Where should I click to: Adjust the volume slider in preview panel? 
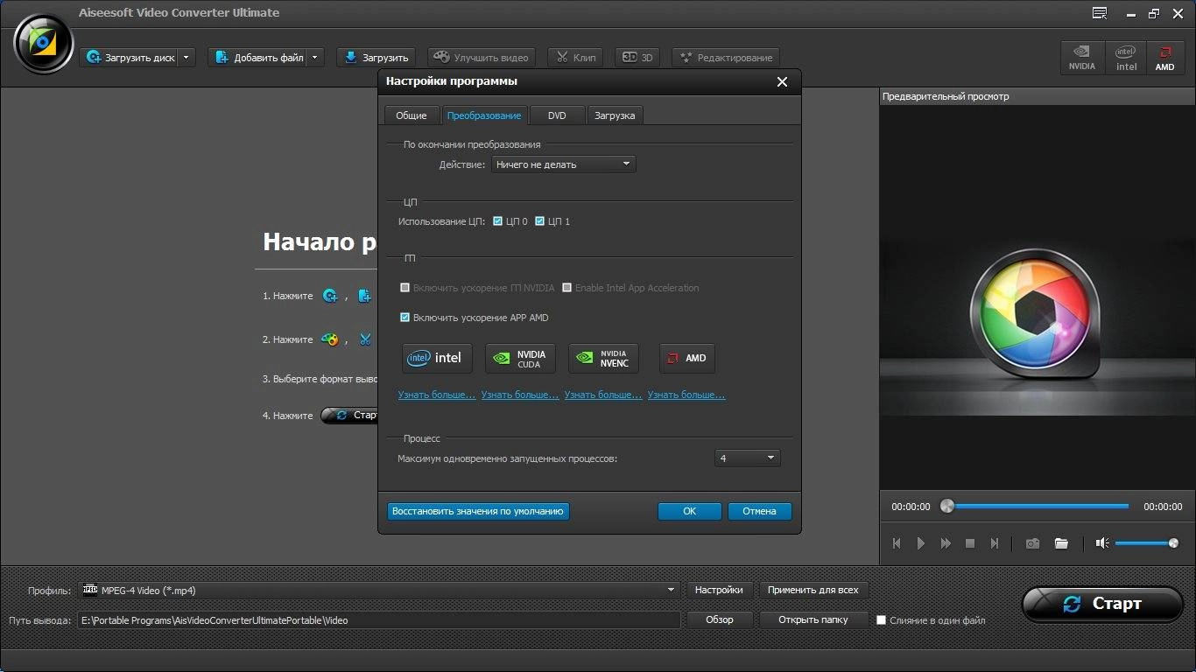point(1147,543)
